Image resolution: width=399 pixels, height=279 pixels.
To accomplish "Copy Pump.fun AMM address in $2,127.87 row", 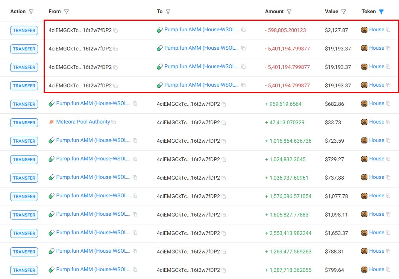I will [243, 30].
